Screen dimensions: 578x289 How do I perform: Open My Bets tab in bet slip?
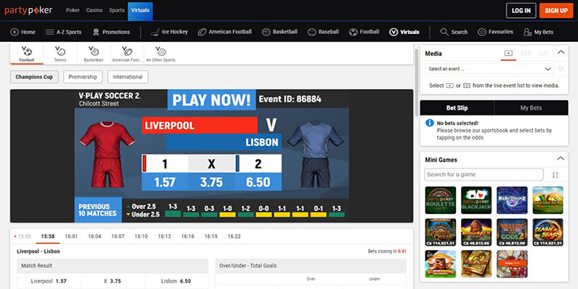[531, 108]
